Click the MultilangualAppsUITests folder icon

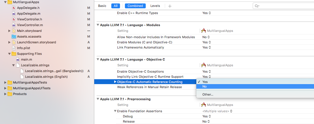(10, 88)
